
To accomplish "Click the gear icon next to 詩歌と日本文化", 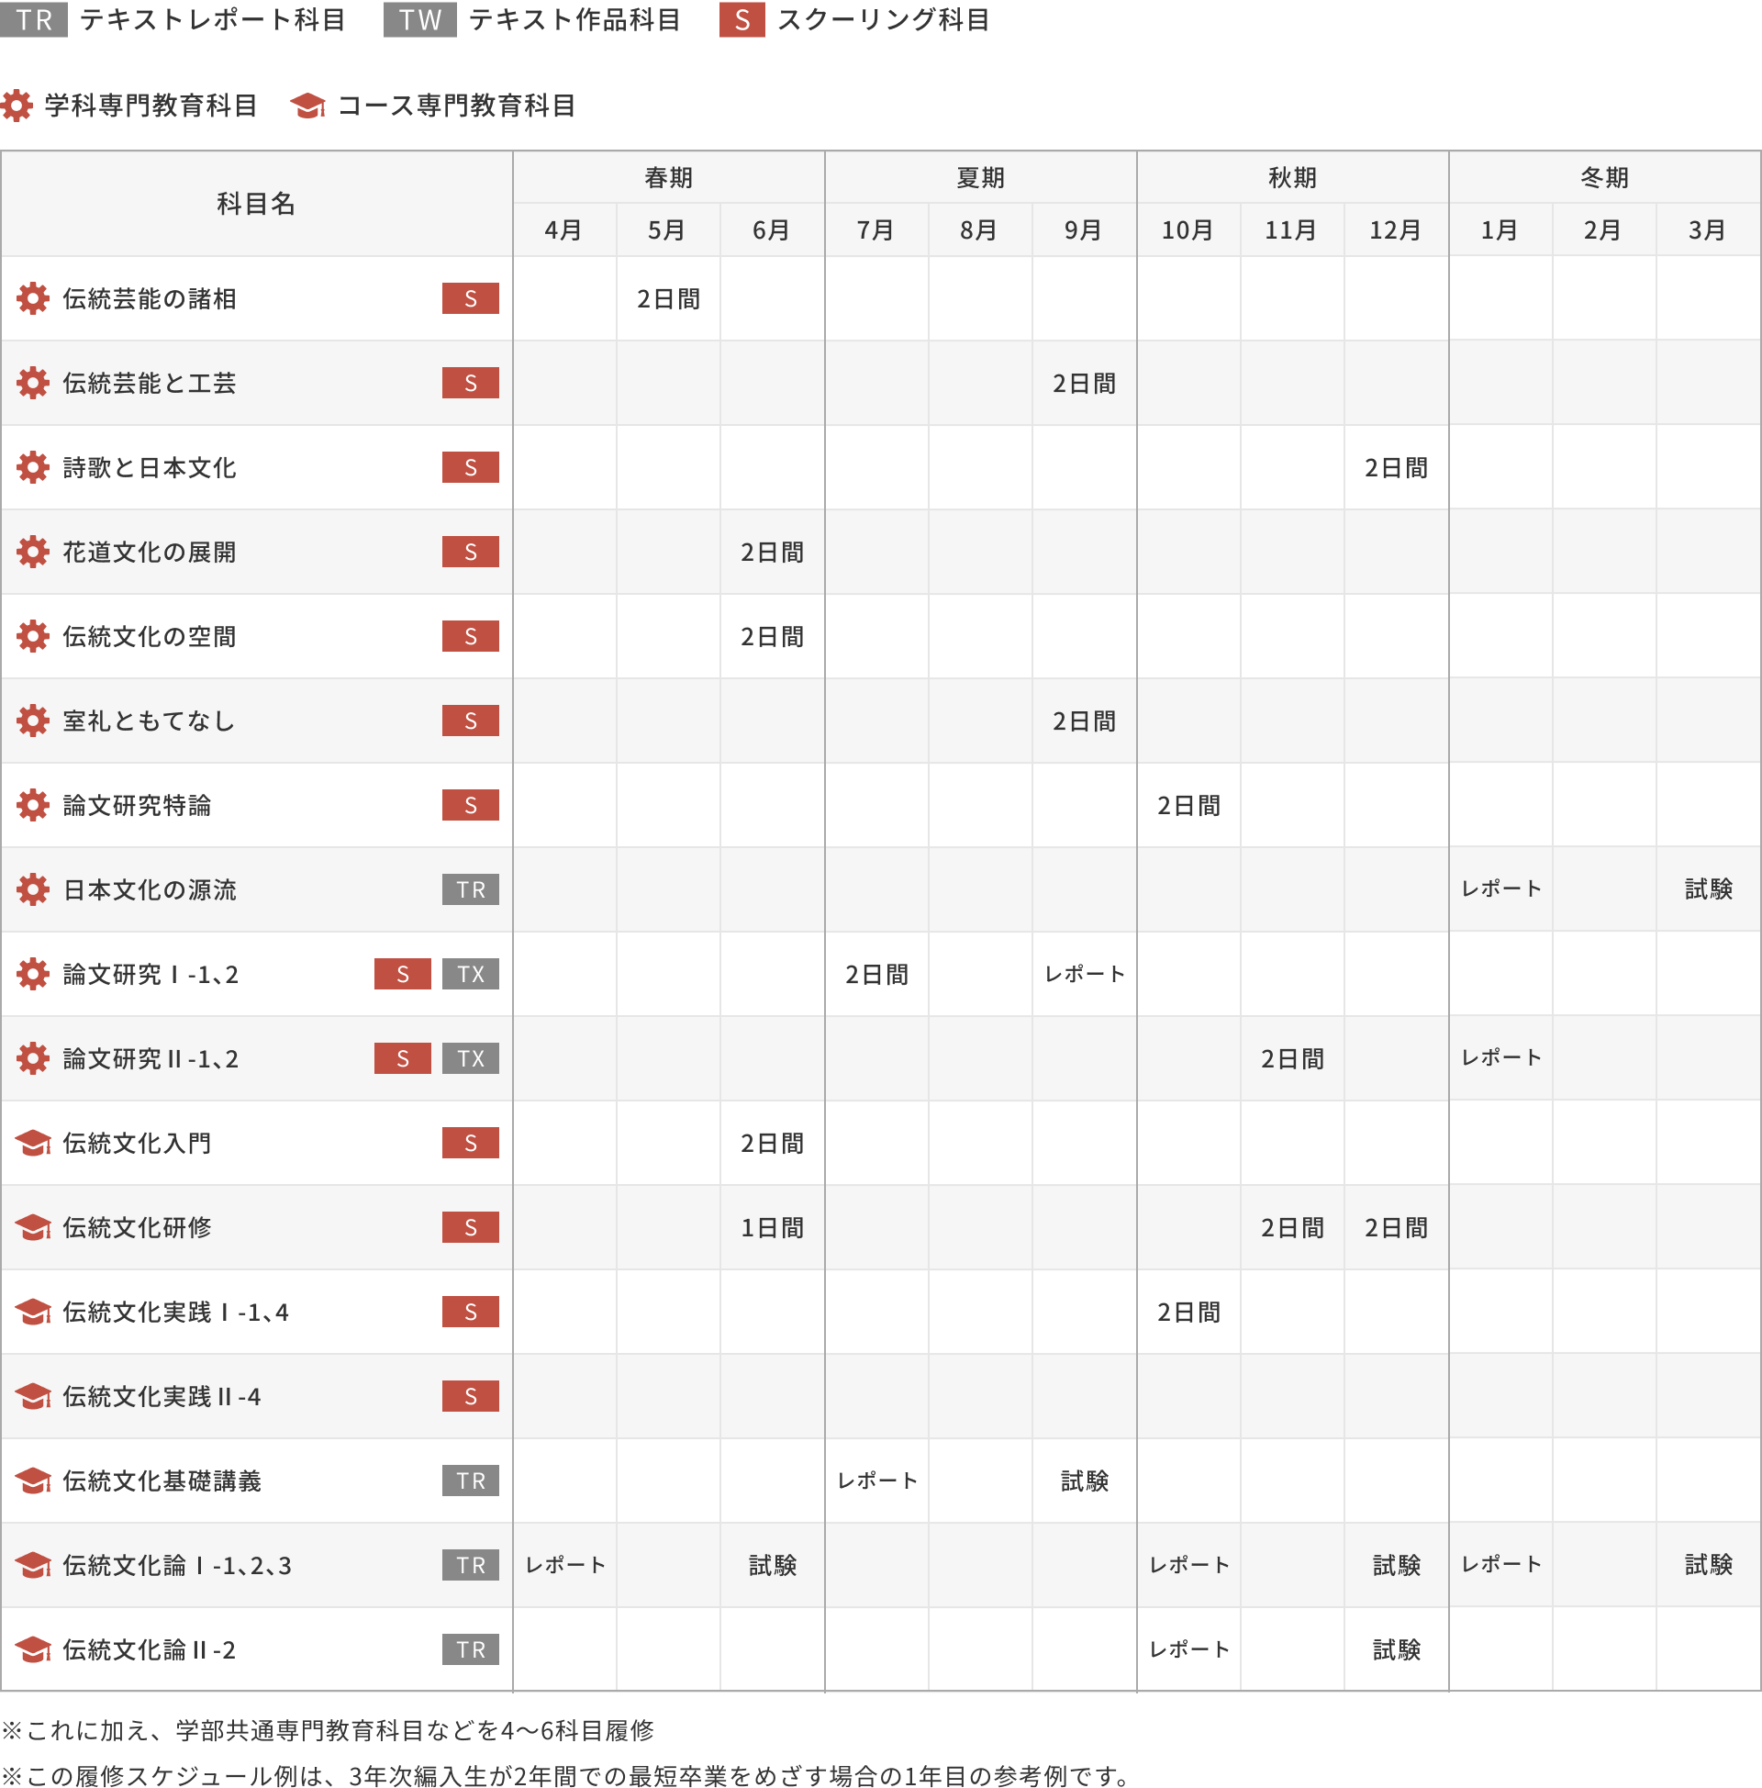I will pos(33,467).
